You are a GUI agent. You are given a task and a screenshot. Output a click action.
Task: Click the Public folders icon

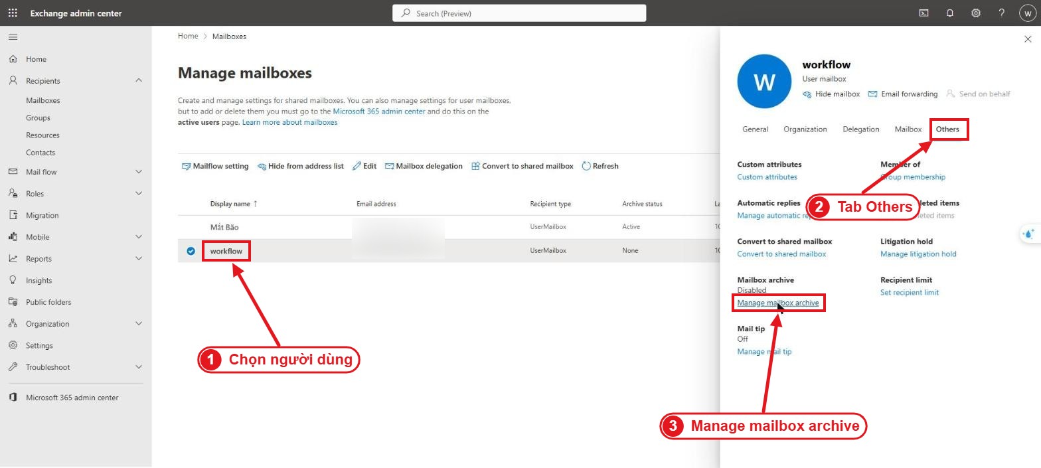click(x=13, y=302)
